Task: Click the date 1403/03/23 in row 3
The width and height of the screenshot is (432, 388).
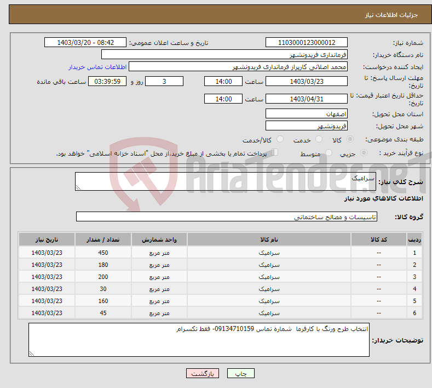Action: (x=47, y=277)
